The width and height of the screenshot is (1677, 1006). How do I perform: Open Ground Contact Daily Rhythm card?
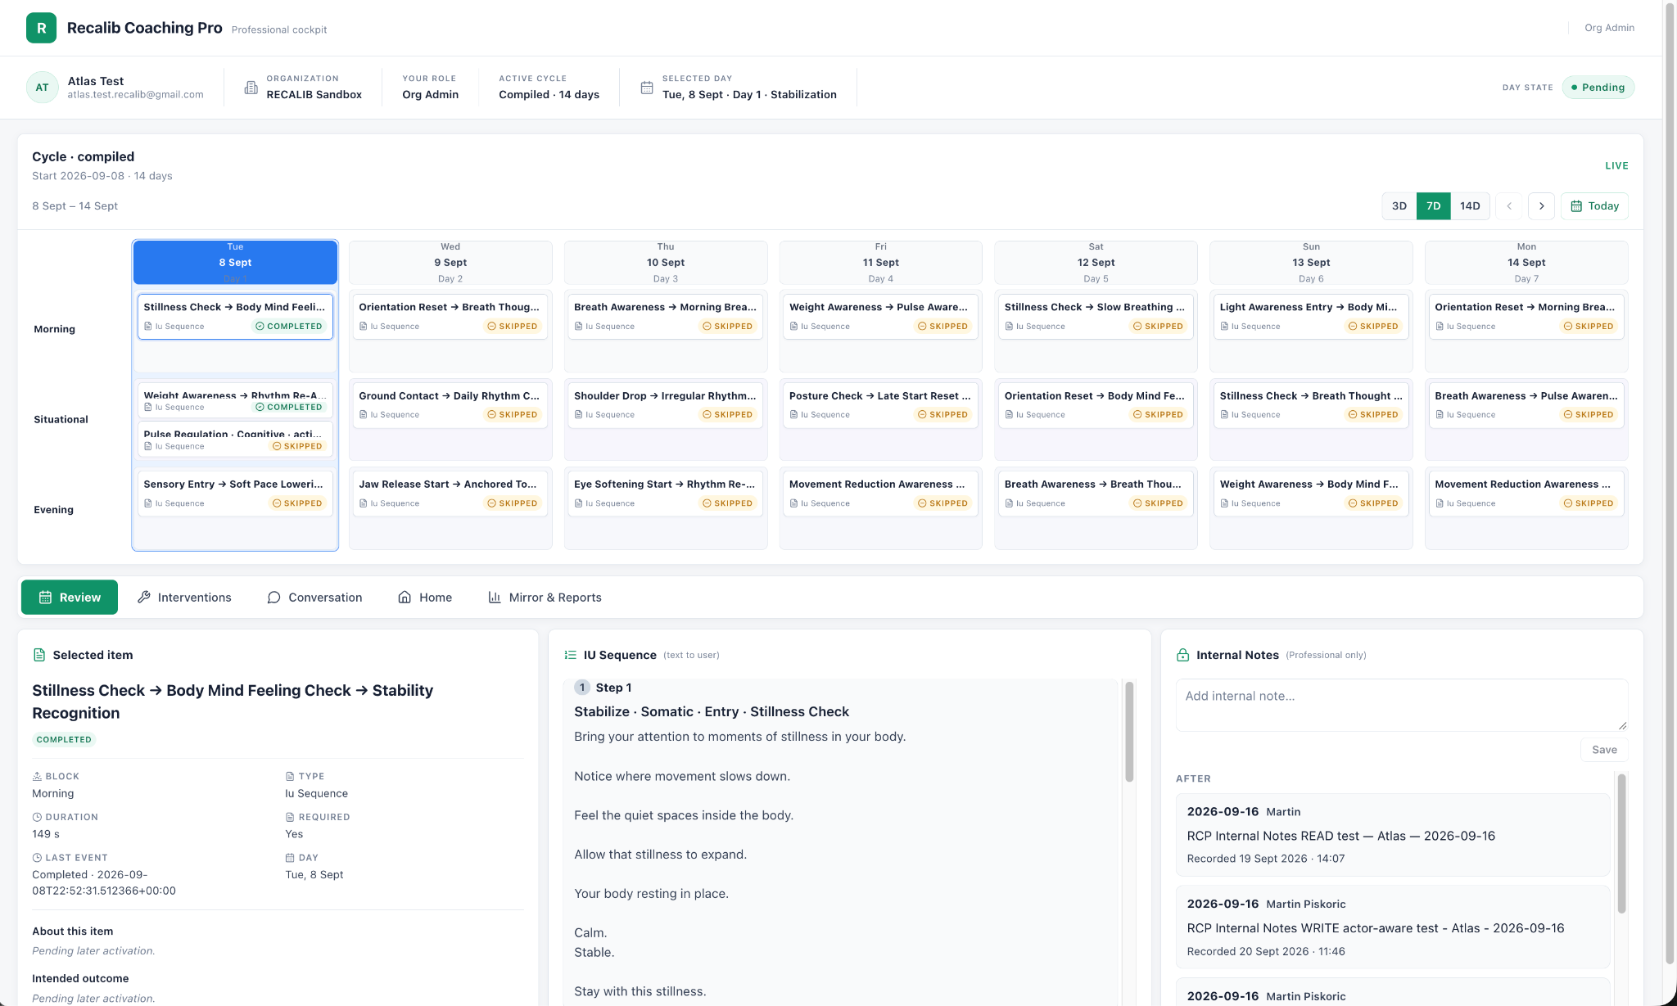450,404
